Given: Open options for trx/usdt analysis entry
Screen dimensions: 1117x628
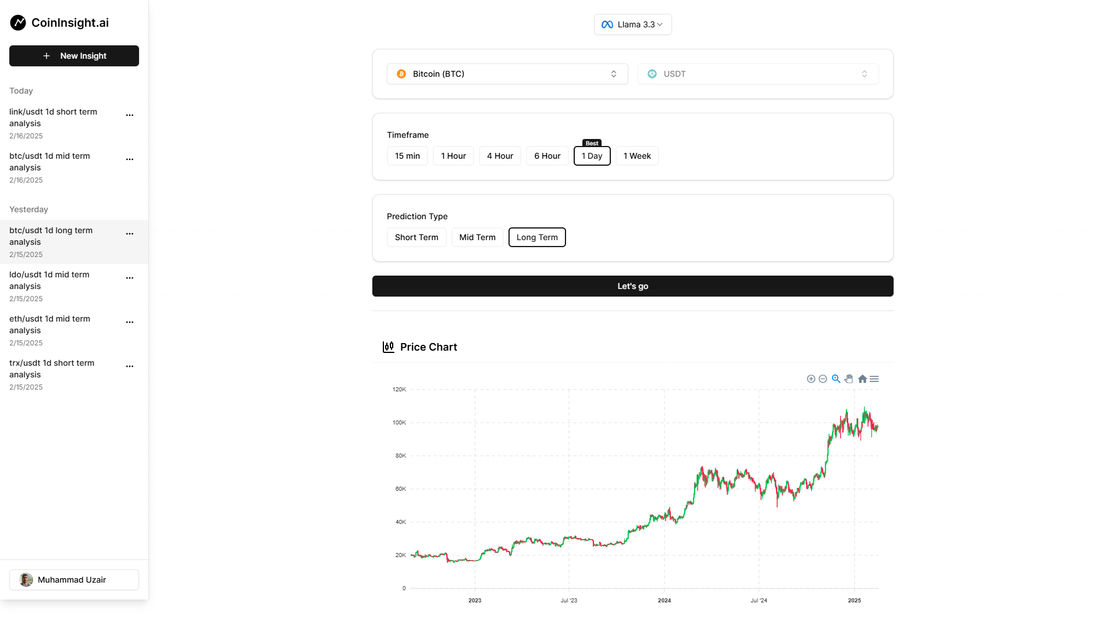Looking at the screenshot, I should pyautogui.click(x=130, y=366).
